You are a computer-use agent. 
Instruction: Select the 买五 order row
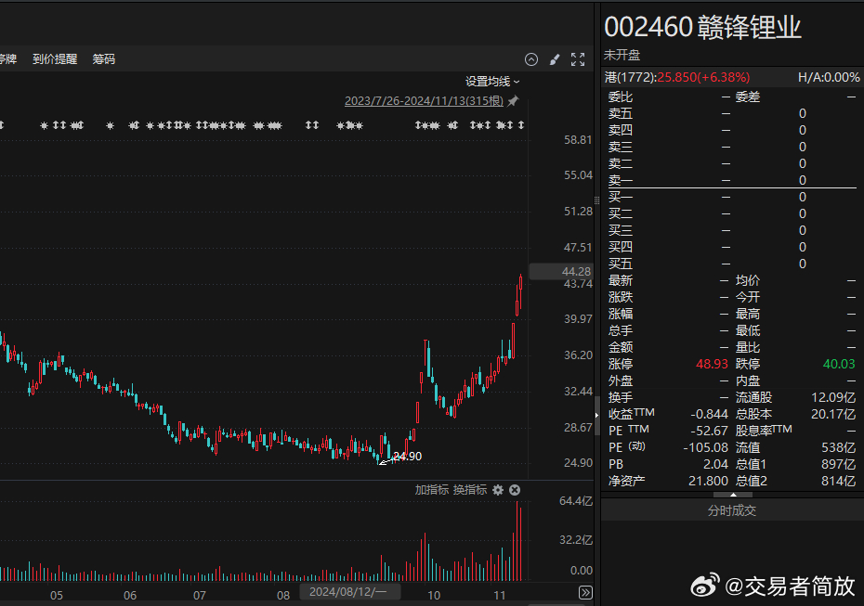(x=732, y=264)
